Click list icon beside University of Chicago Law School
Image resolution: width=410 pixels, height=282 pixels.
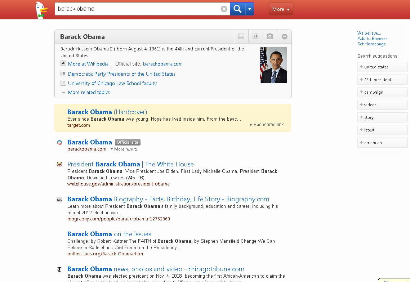(63, 83)
